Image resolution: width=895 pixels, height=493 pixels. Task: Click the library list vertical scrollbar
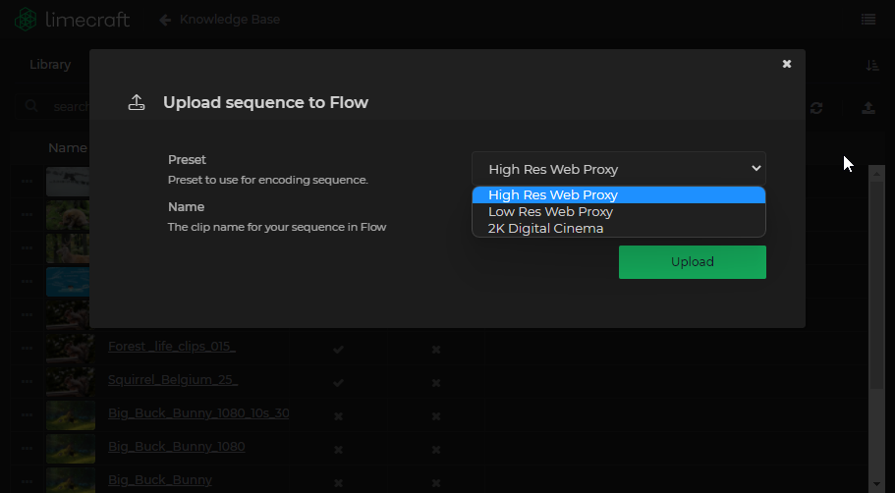pyautogui.click(x=876, y=286)
